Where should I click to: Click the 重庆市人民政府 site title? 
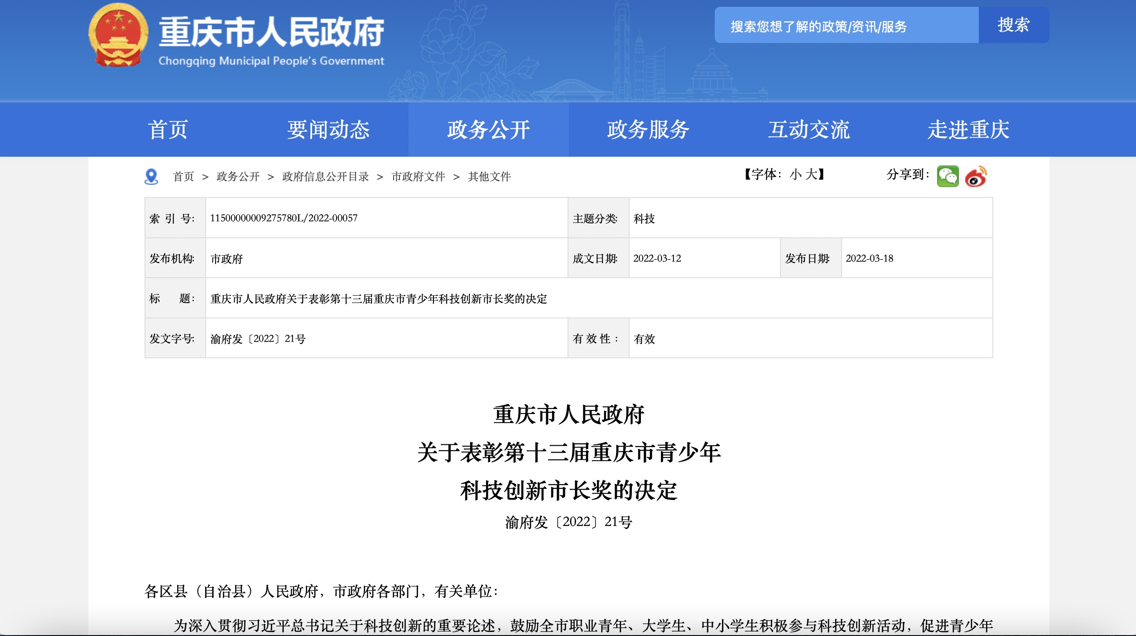pos(271,33)
